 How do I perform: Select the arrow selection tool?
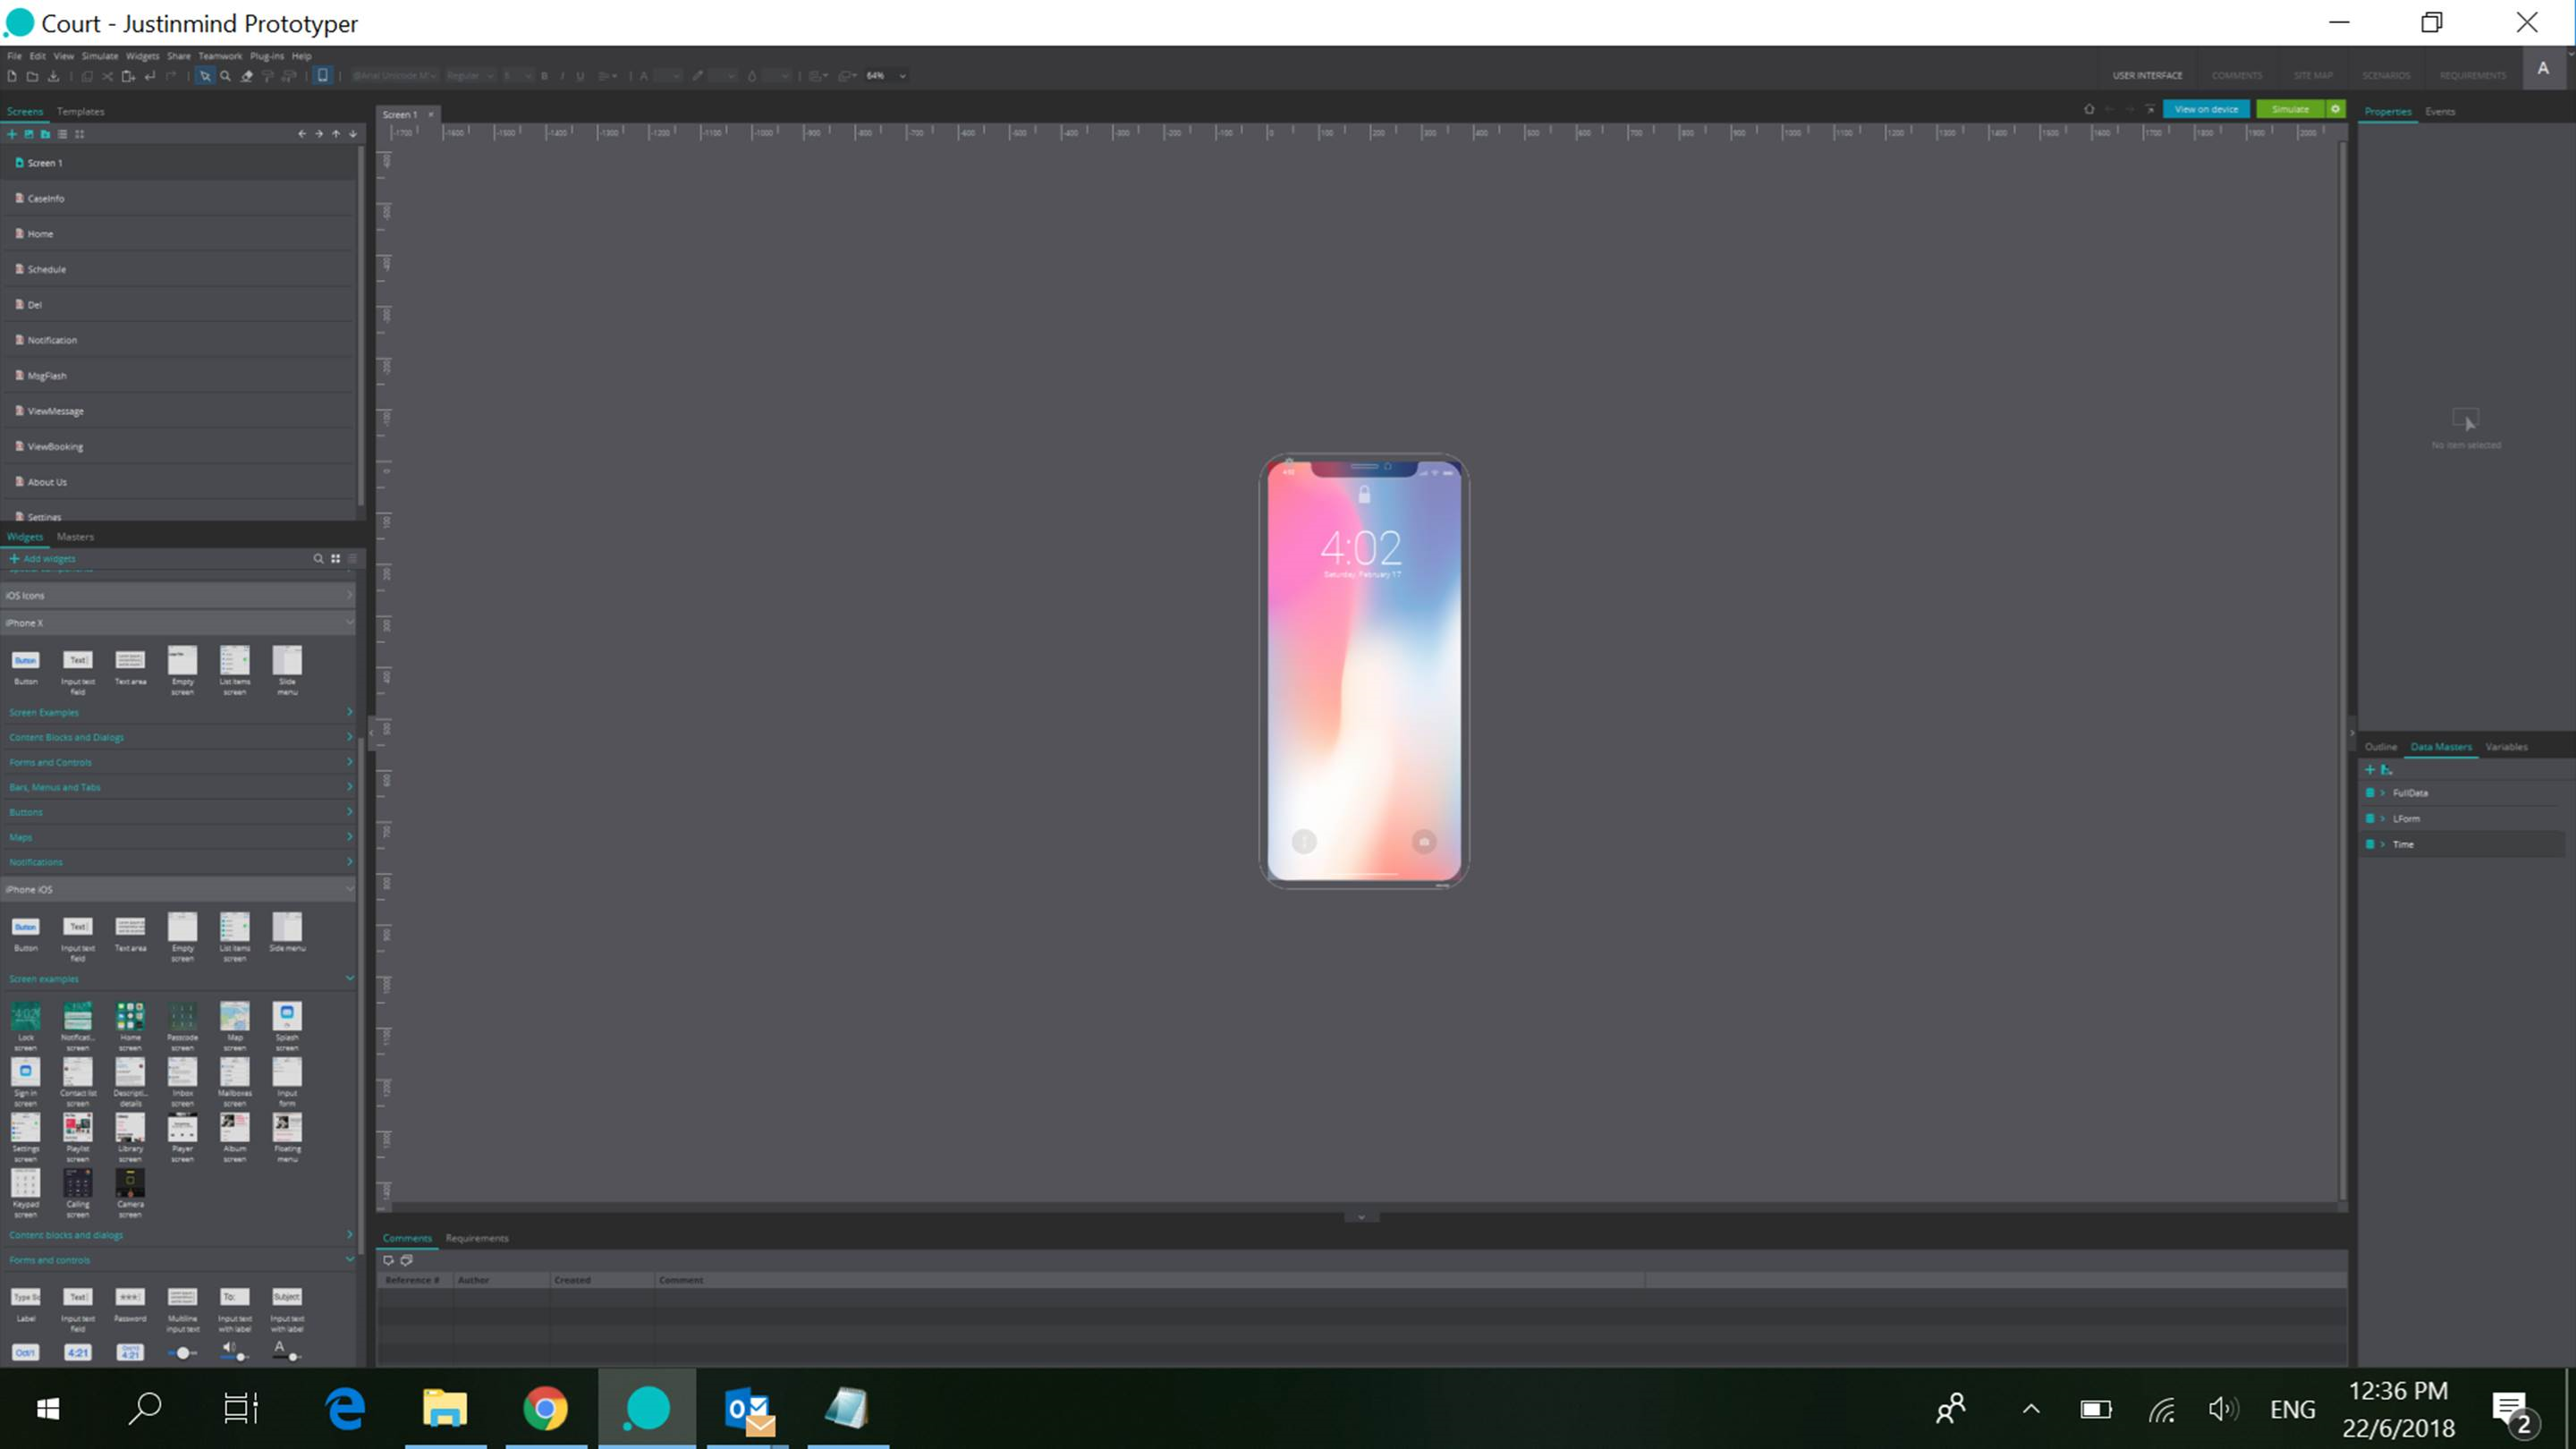[x=204, y=76]
